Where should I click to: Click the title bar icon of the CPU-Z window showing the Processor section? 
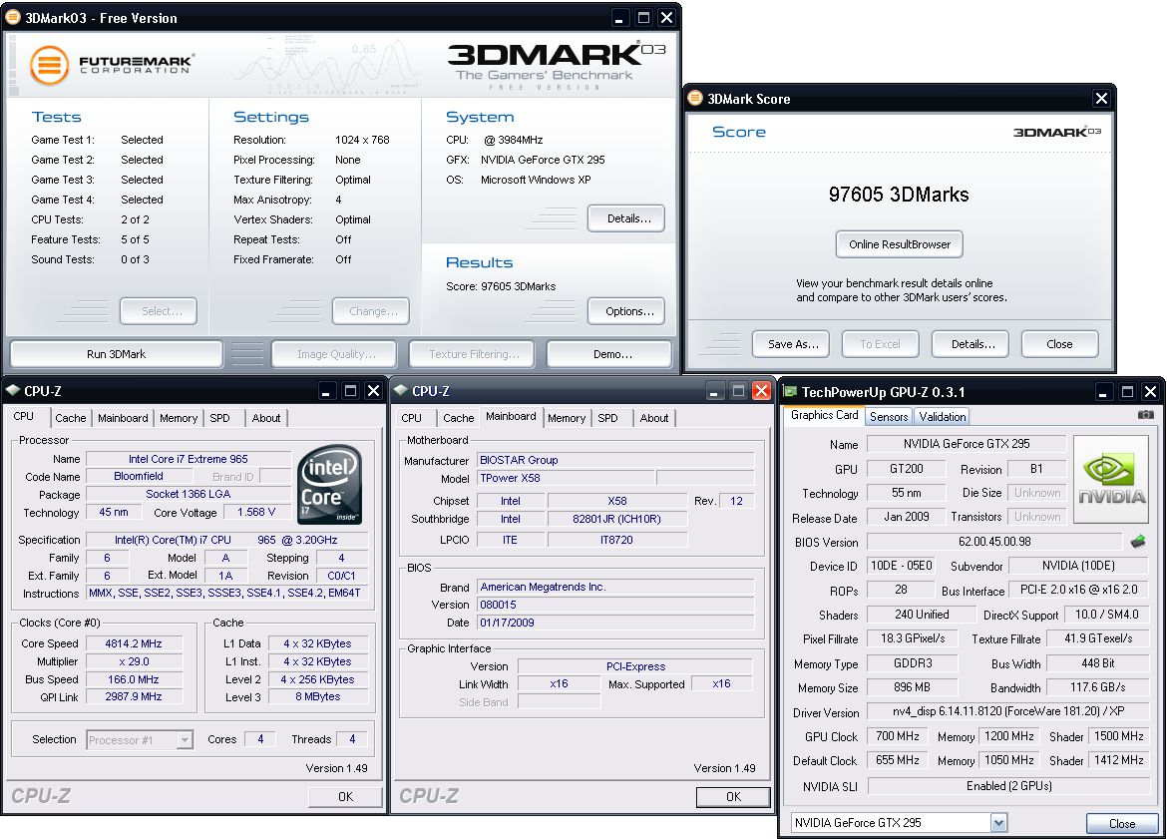tap(13, 390)
